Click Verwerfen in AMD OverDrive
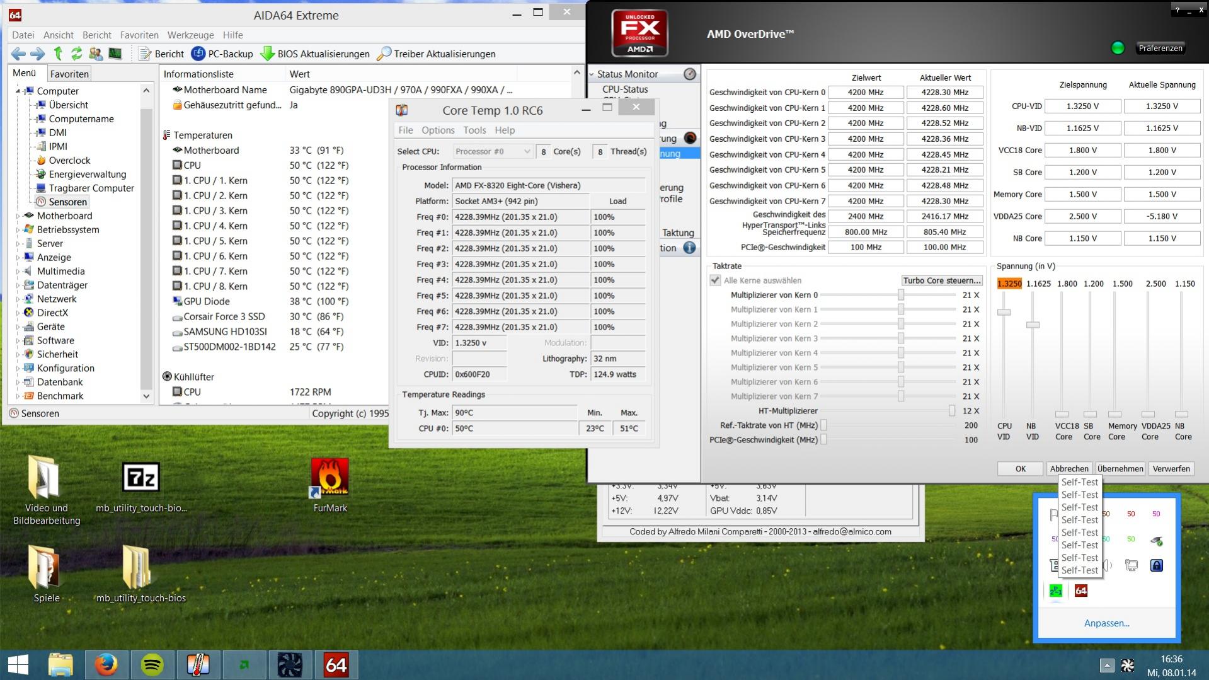Screen dimensions: 1209x680 pos(1171,469)
